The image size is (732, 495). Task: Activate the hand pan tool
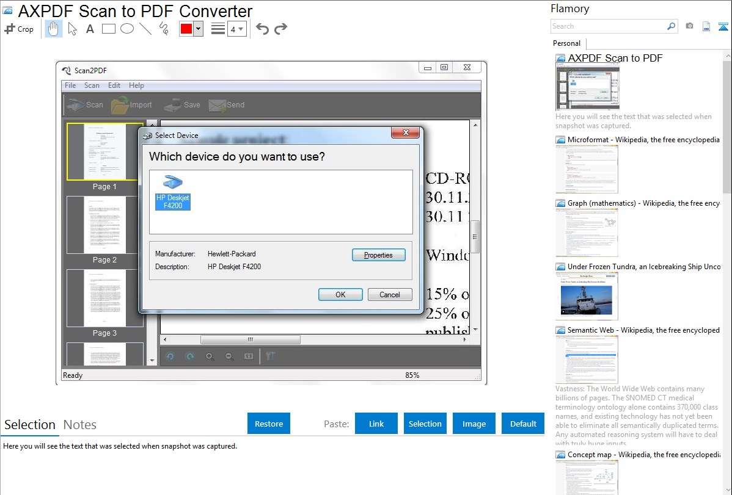pos(53,29)
